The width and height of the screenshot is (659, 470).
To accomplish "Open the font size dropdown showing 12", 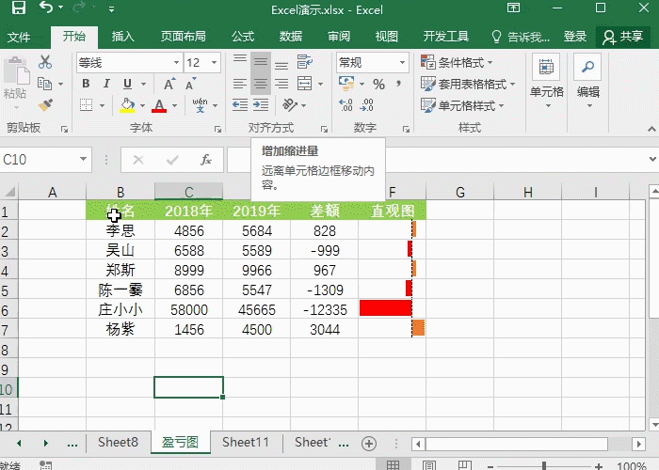I will (x=214, y=63).
